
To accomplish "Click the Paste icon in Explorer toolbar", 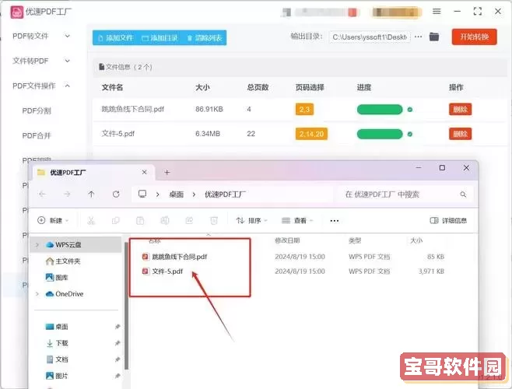I will point(140,221).
